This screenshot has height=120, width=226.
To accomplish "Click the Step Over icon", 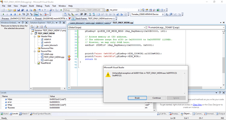I will pos(27,14).
